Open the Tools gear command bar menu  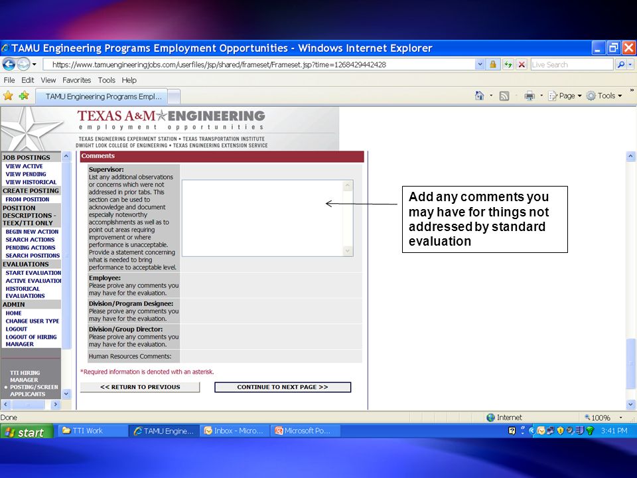pos(604,96)
